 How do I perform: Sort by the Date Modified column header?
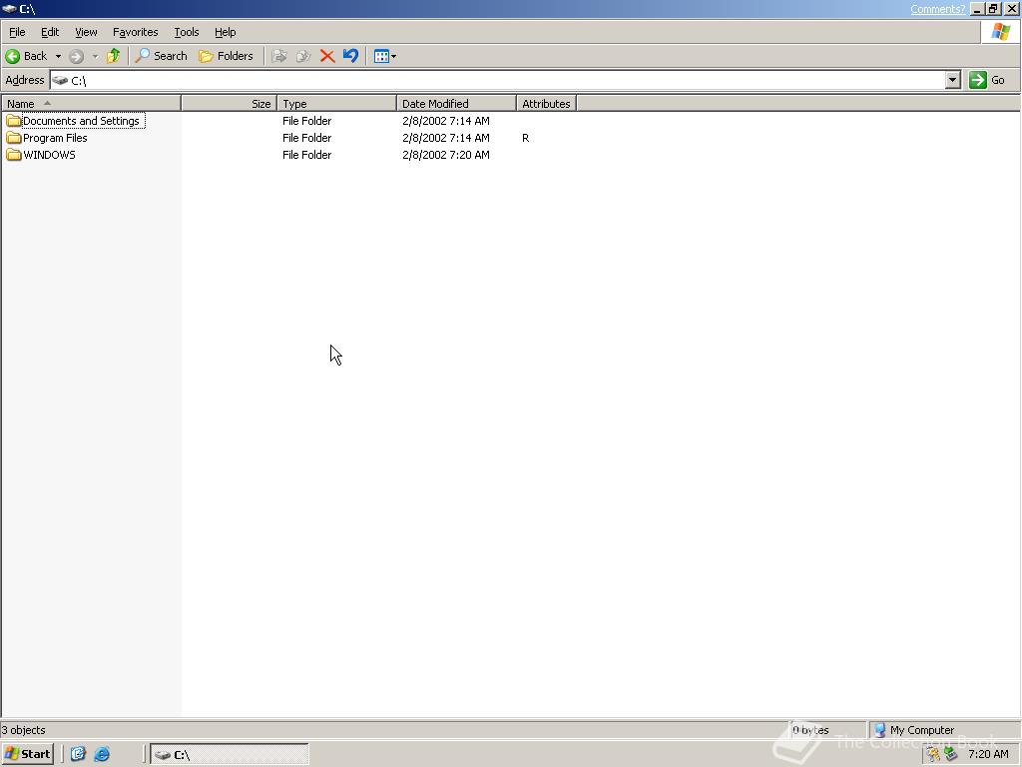tap(456, 104)
